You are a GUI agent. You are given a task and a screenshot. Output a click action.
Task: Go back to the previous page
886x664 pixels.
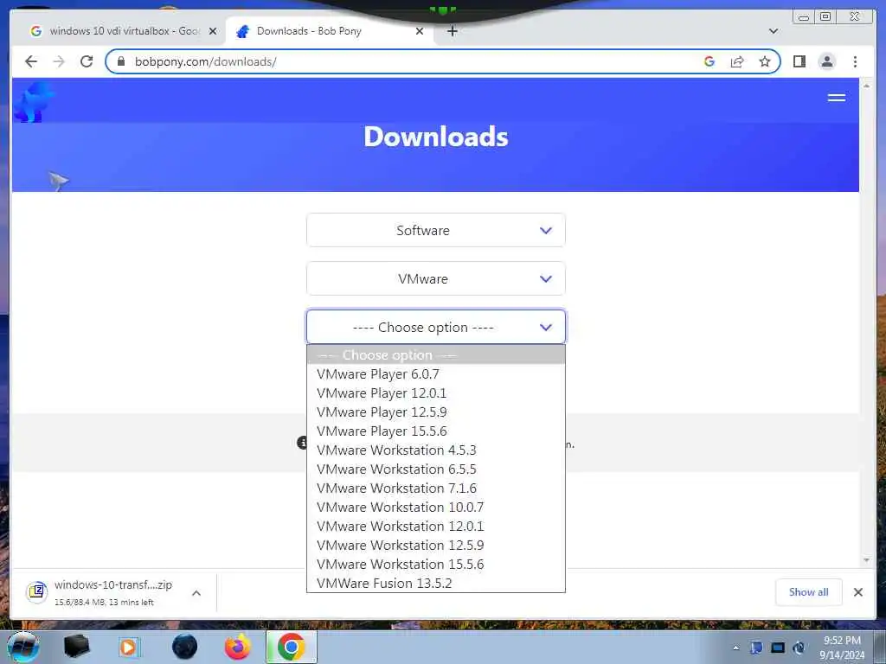pyautogui.click(x=31, y=61)
